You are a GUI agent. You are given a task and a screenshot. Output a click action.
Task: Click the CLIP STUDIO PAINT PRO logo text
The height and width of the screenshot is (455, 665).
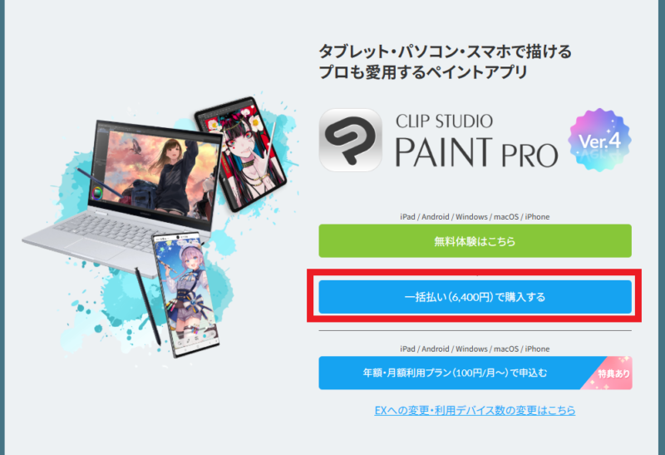tap(476, 141)
